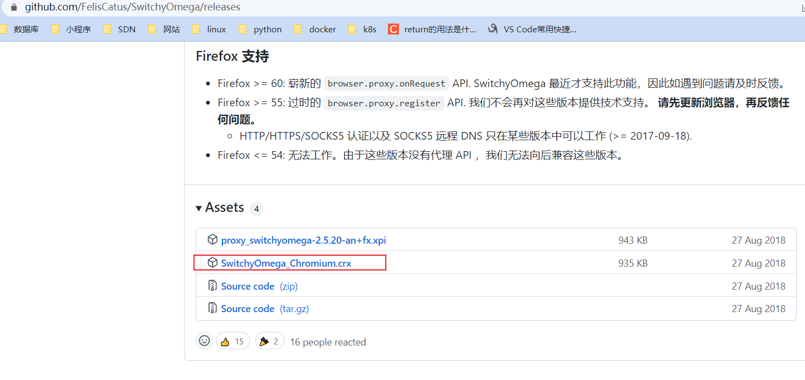Open the "VS Code常用快捷" bookmark
This screenshot has height=380, width=805.
(x=532, y=29)
